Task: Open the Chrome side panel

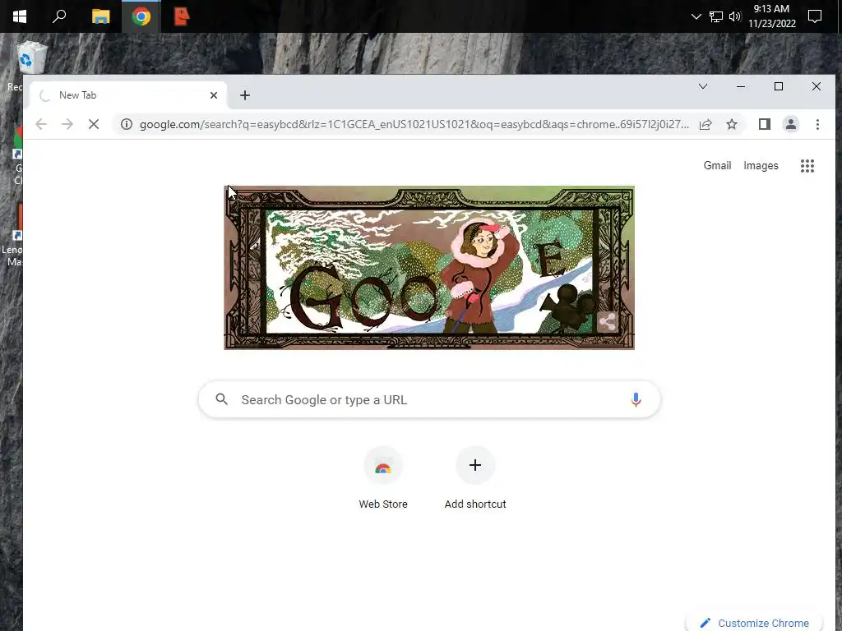Action: pyautogui.click(x=764, y=125)
